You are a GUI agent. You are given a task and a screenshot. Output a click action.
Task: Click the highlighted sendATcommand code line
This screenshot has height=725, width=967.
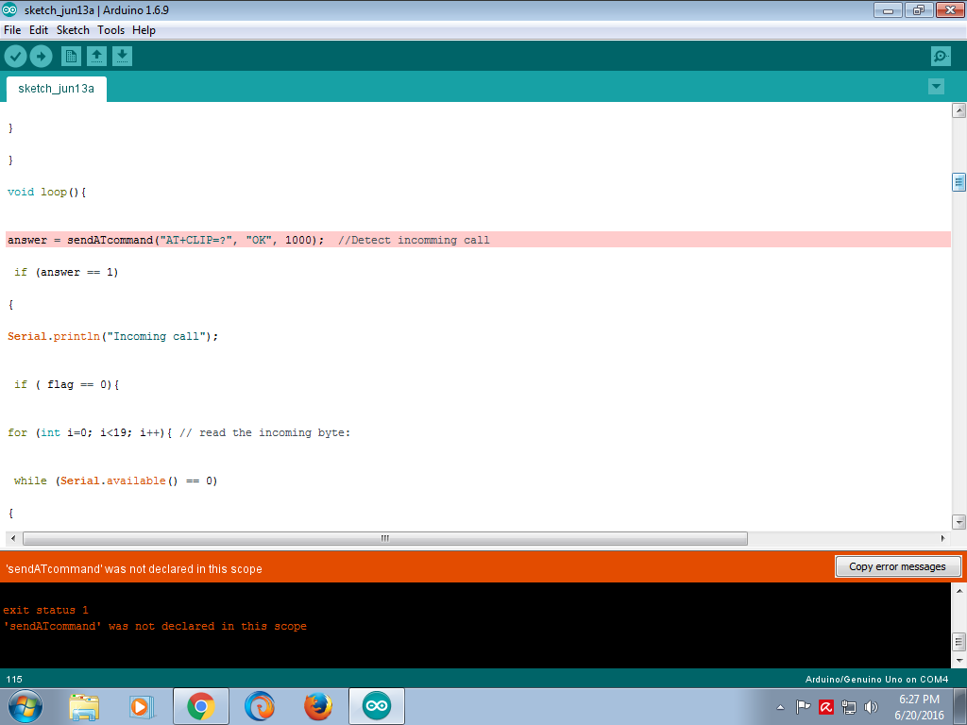(x=478, y=240)
